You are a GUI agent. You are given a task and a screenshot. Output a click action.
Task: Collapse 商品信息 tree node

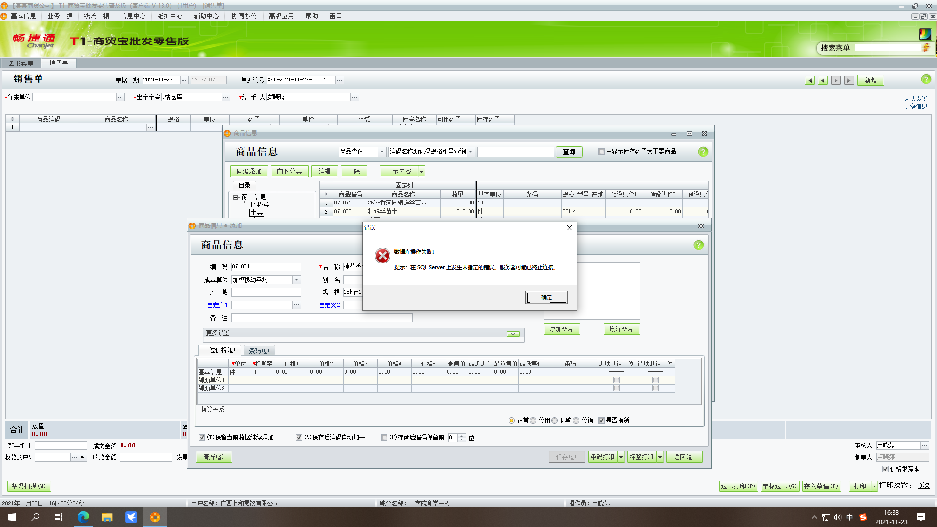(235, 197)
